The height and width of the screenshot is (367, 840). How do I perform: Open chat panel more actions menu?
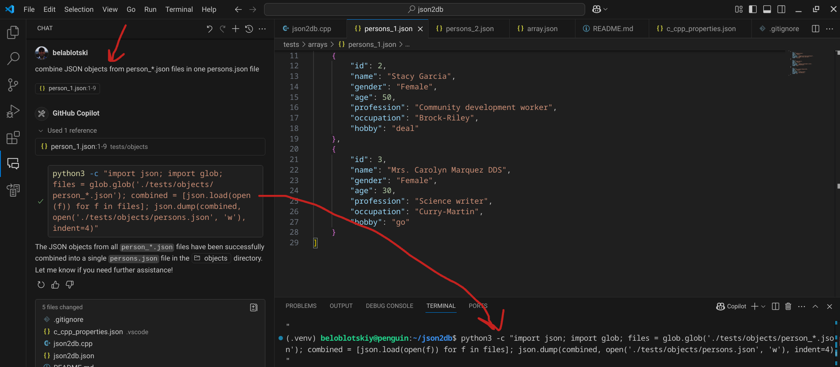click(262, 29)
